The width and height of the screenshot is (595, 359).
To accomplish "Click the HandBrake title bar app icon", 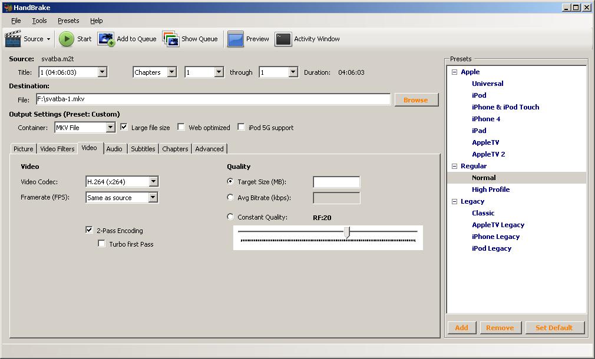I will [8, 8].
